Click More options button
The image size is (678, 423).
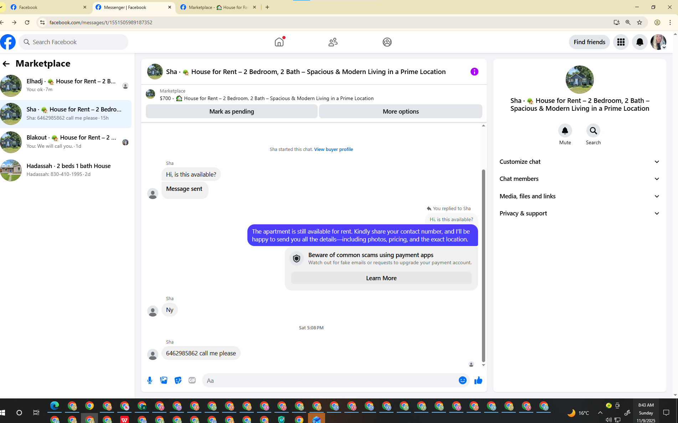coord(401,111)
